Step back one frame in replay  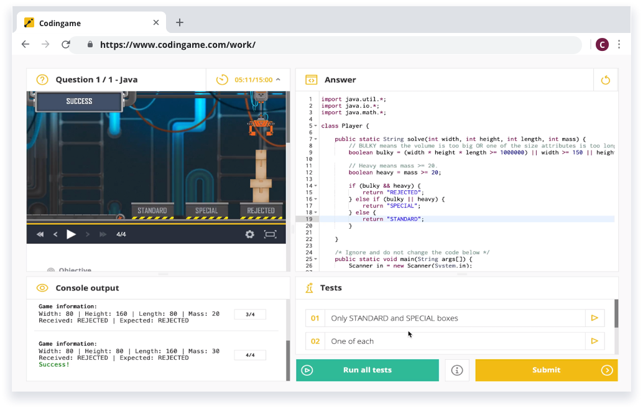[55, 234]
